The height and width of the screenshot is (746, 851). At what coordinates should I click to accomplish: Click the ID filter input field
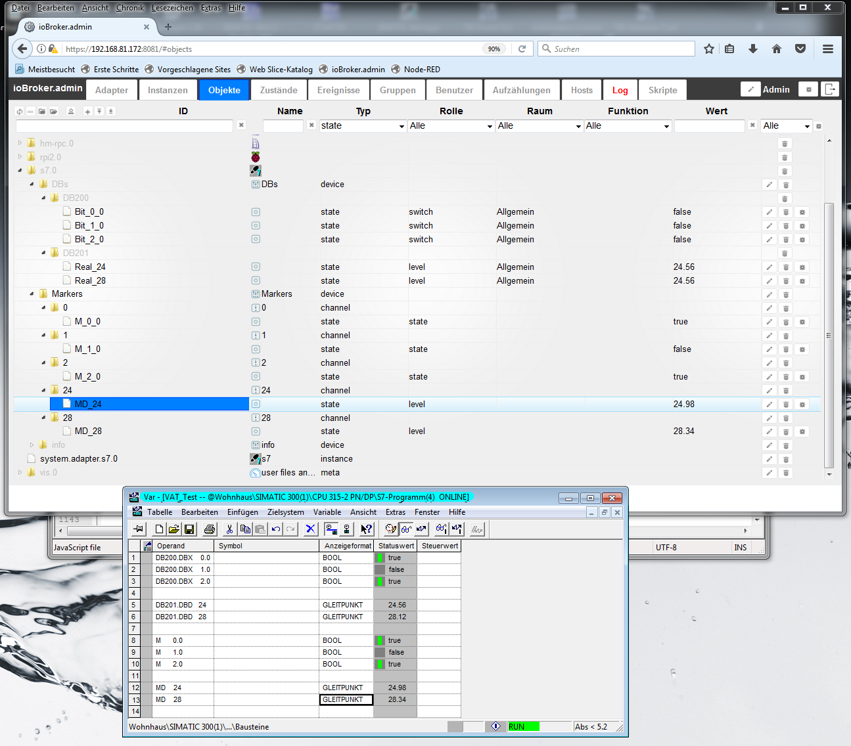(125, 125)
